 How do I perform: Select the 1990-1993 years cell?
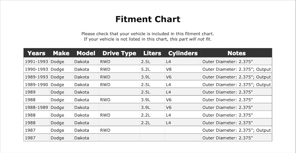click(x=36, y=69)
